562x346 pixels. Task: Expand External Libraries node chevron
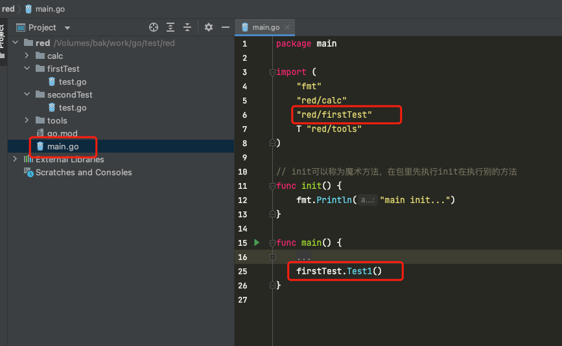(15, 159)
